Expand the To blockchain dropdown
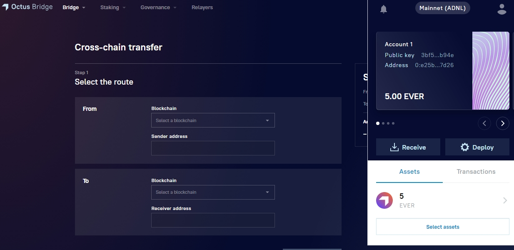The image size is (514, 250). [213, 192]
